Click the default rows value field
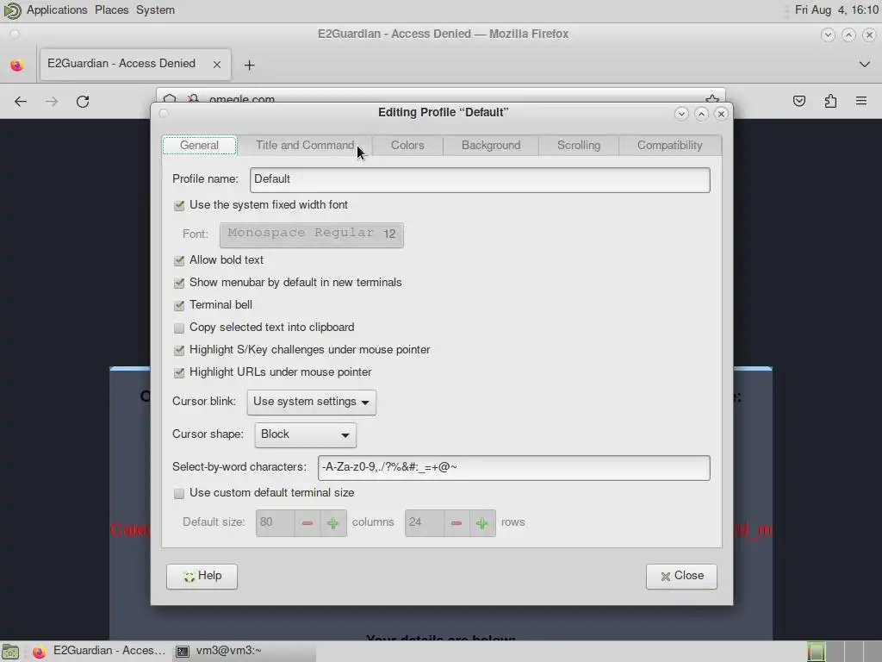The height and width of the screenshot is (662, 882). click(424, 523)
